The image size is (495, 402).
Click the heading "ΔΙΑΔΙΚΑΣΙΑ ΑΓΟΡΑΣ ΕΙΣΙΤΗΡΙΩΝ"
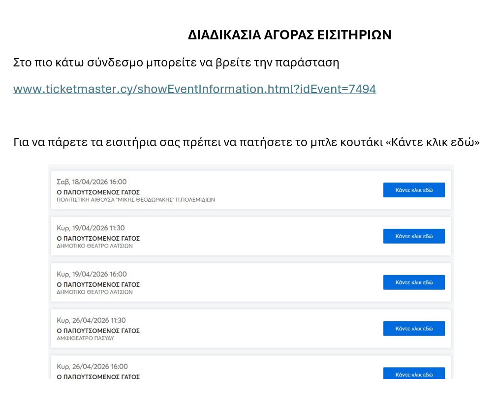point(289,35)
